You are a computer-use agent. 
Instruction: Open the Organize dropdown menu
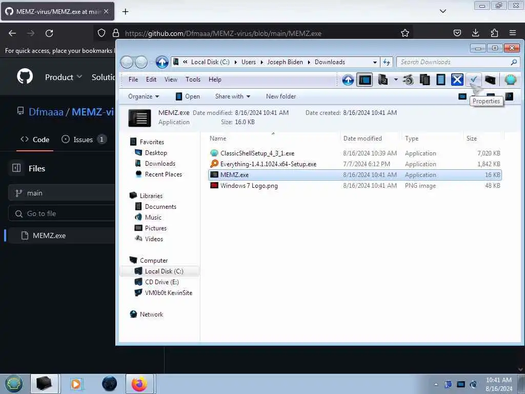144,96
